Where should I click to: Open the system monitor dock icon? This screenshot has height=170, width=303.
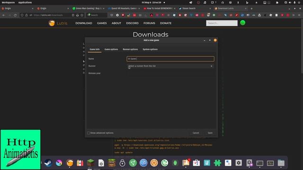click(x=270, y=163)
